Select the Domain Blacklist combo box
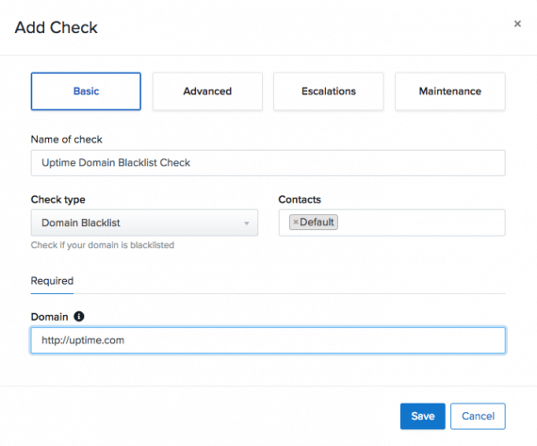This screenshot has height=446, width=537. (x=144, y=223)
